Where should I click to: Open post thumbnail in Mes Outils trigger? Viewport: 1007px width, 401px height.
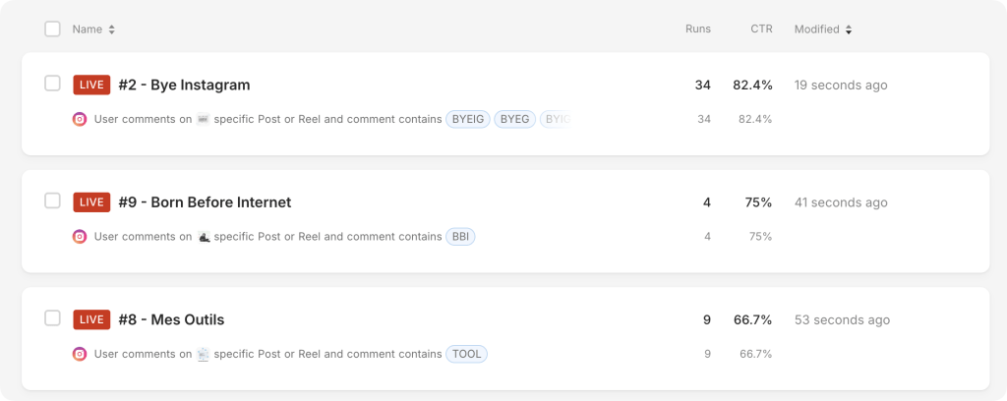(x=203, y=354)
